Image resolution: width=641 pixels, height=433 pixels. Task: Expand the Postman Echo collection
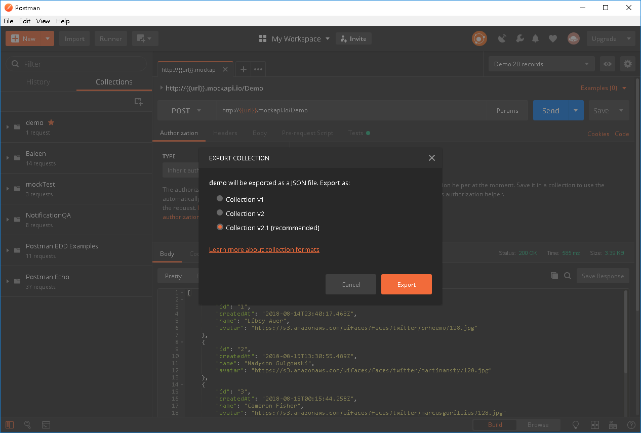tap(8, 281)
